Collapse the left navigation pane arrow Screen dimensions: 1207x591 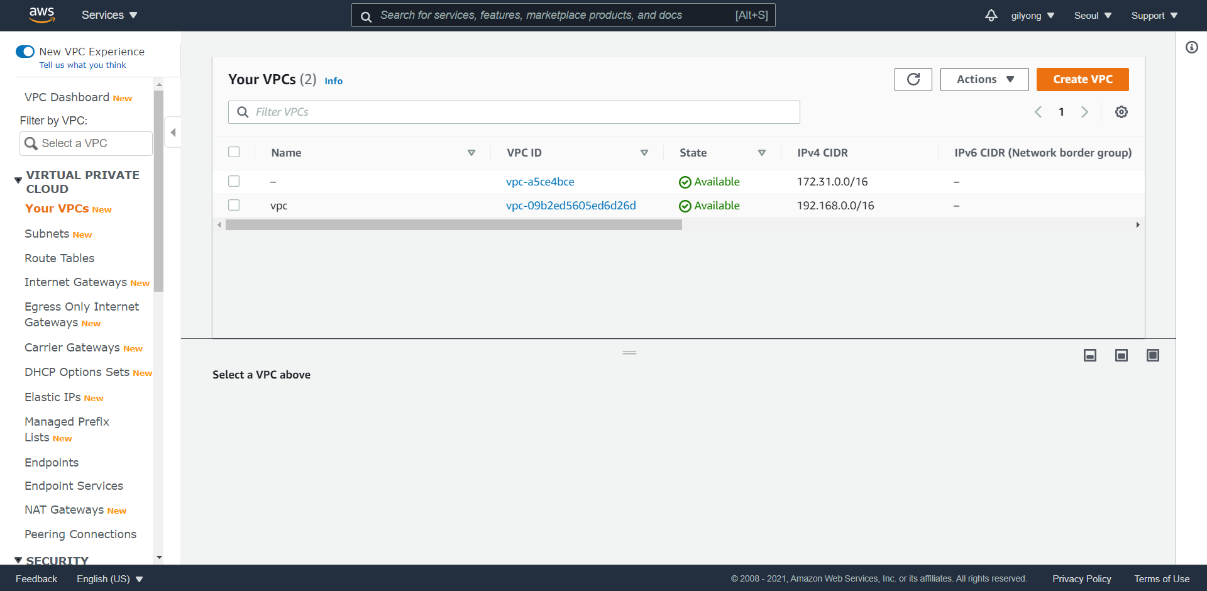coord(173,132)
